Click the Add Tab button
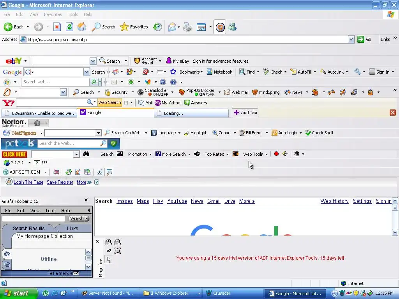399x299 pixels. click(x=245, y=113)
